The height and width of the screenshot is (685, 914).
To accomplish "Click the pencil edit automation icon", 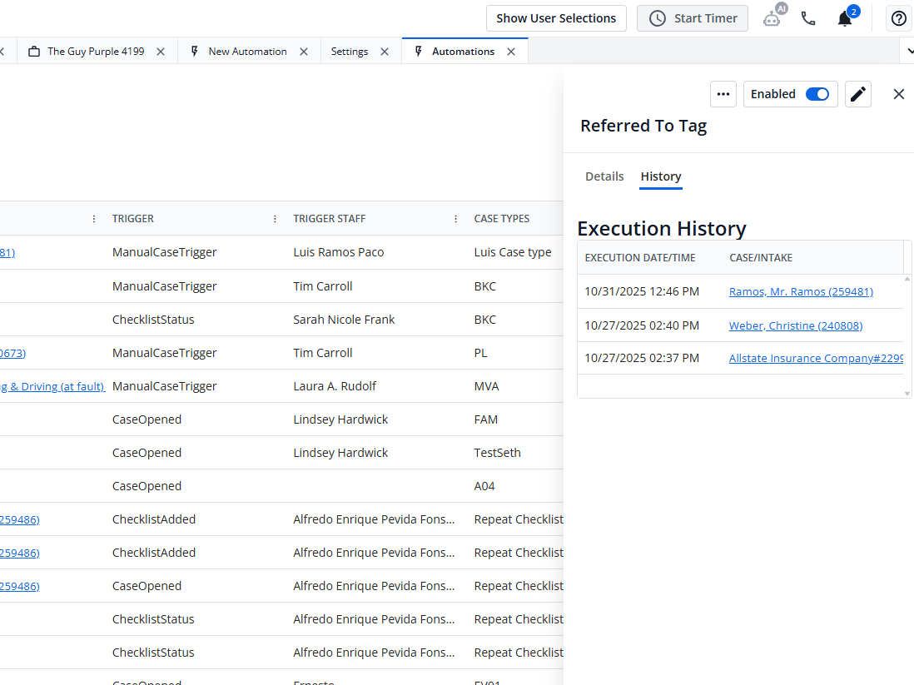I will pos(858,94).
